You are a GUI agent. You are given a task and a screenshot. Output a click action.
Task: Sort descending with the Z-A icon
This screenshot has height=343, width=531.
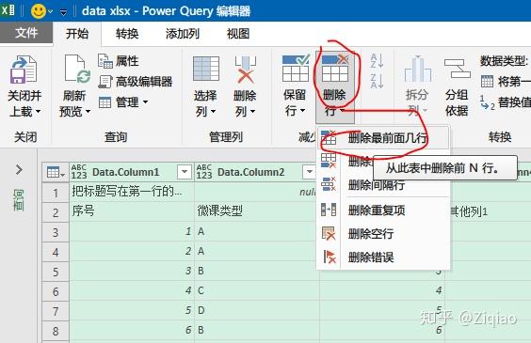(377, 81)
